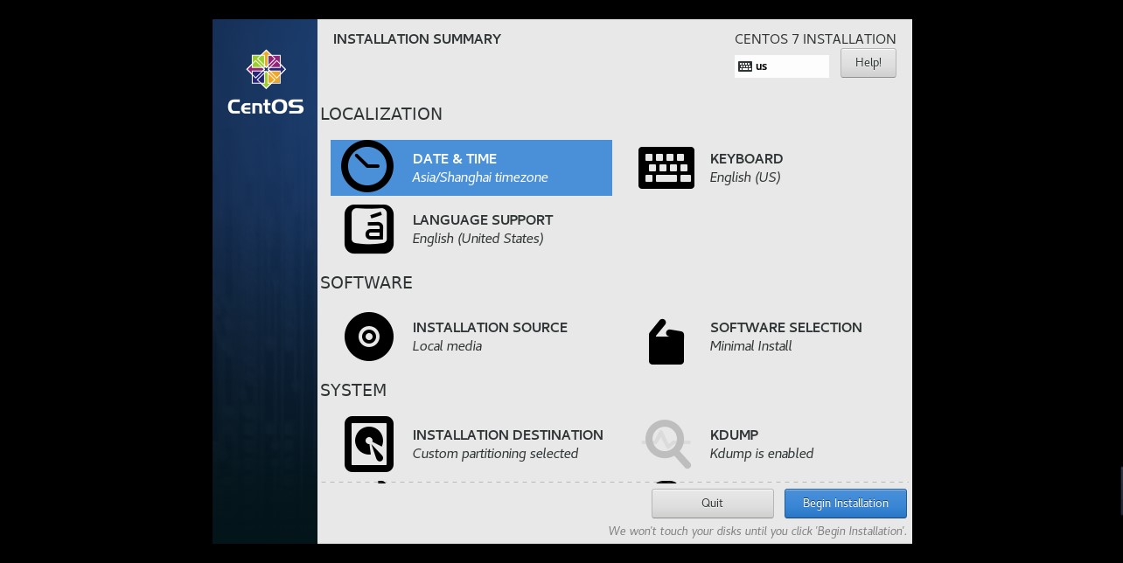Click the Quit button
Image resolution: width=1123 pixels, height=563 pixels.
click(713, 504)
